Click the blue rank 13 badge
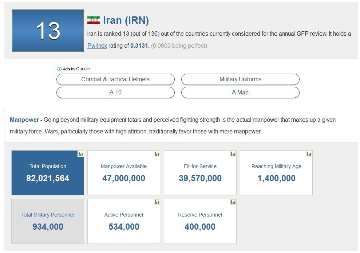 [x=48, y=31]
